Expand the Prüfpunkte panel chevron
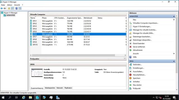This screenshot has height=100, width=179. (x=125, y=59)
